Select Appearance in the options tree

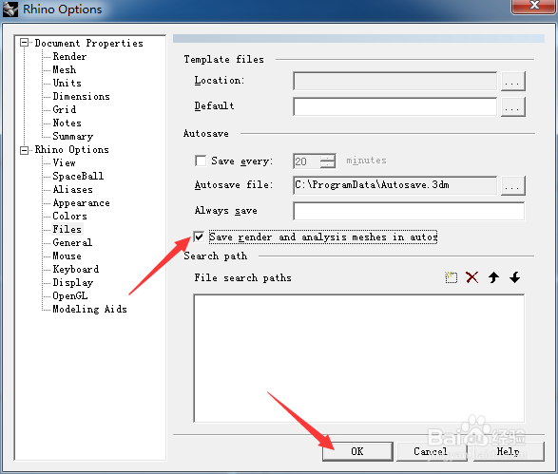click(81, 202)
